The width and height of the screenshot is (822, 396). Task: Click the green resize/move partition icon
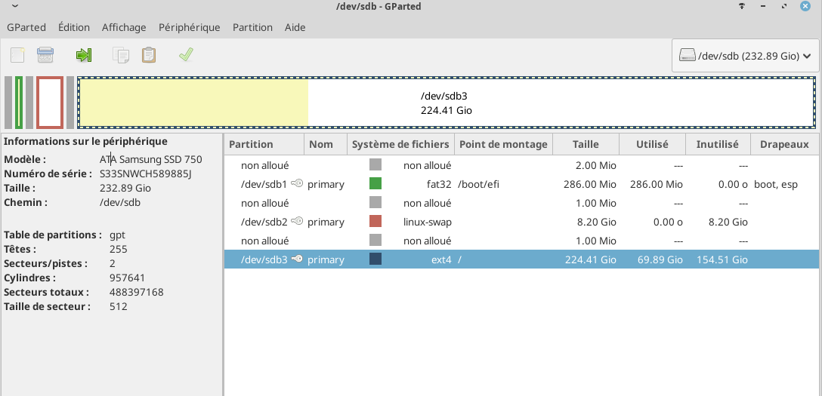click(x=83, y=55)
